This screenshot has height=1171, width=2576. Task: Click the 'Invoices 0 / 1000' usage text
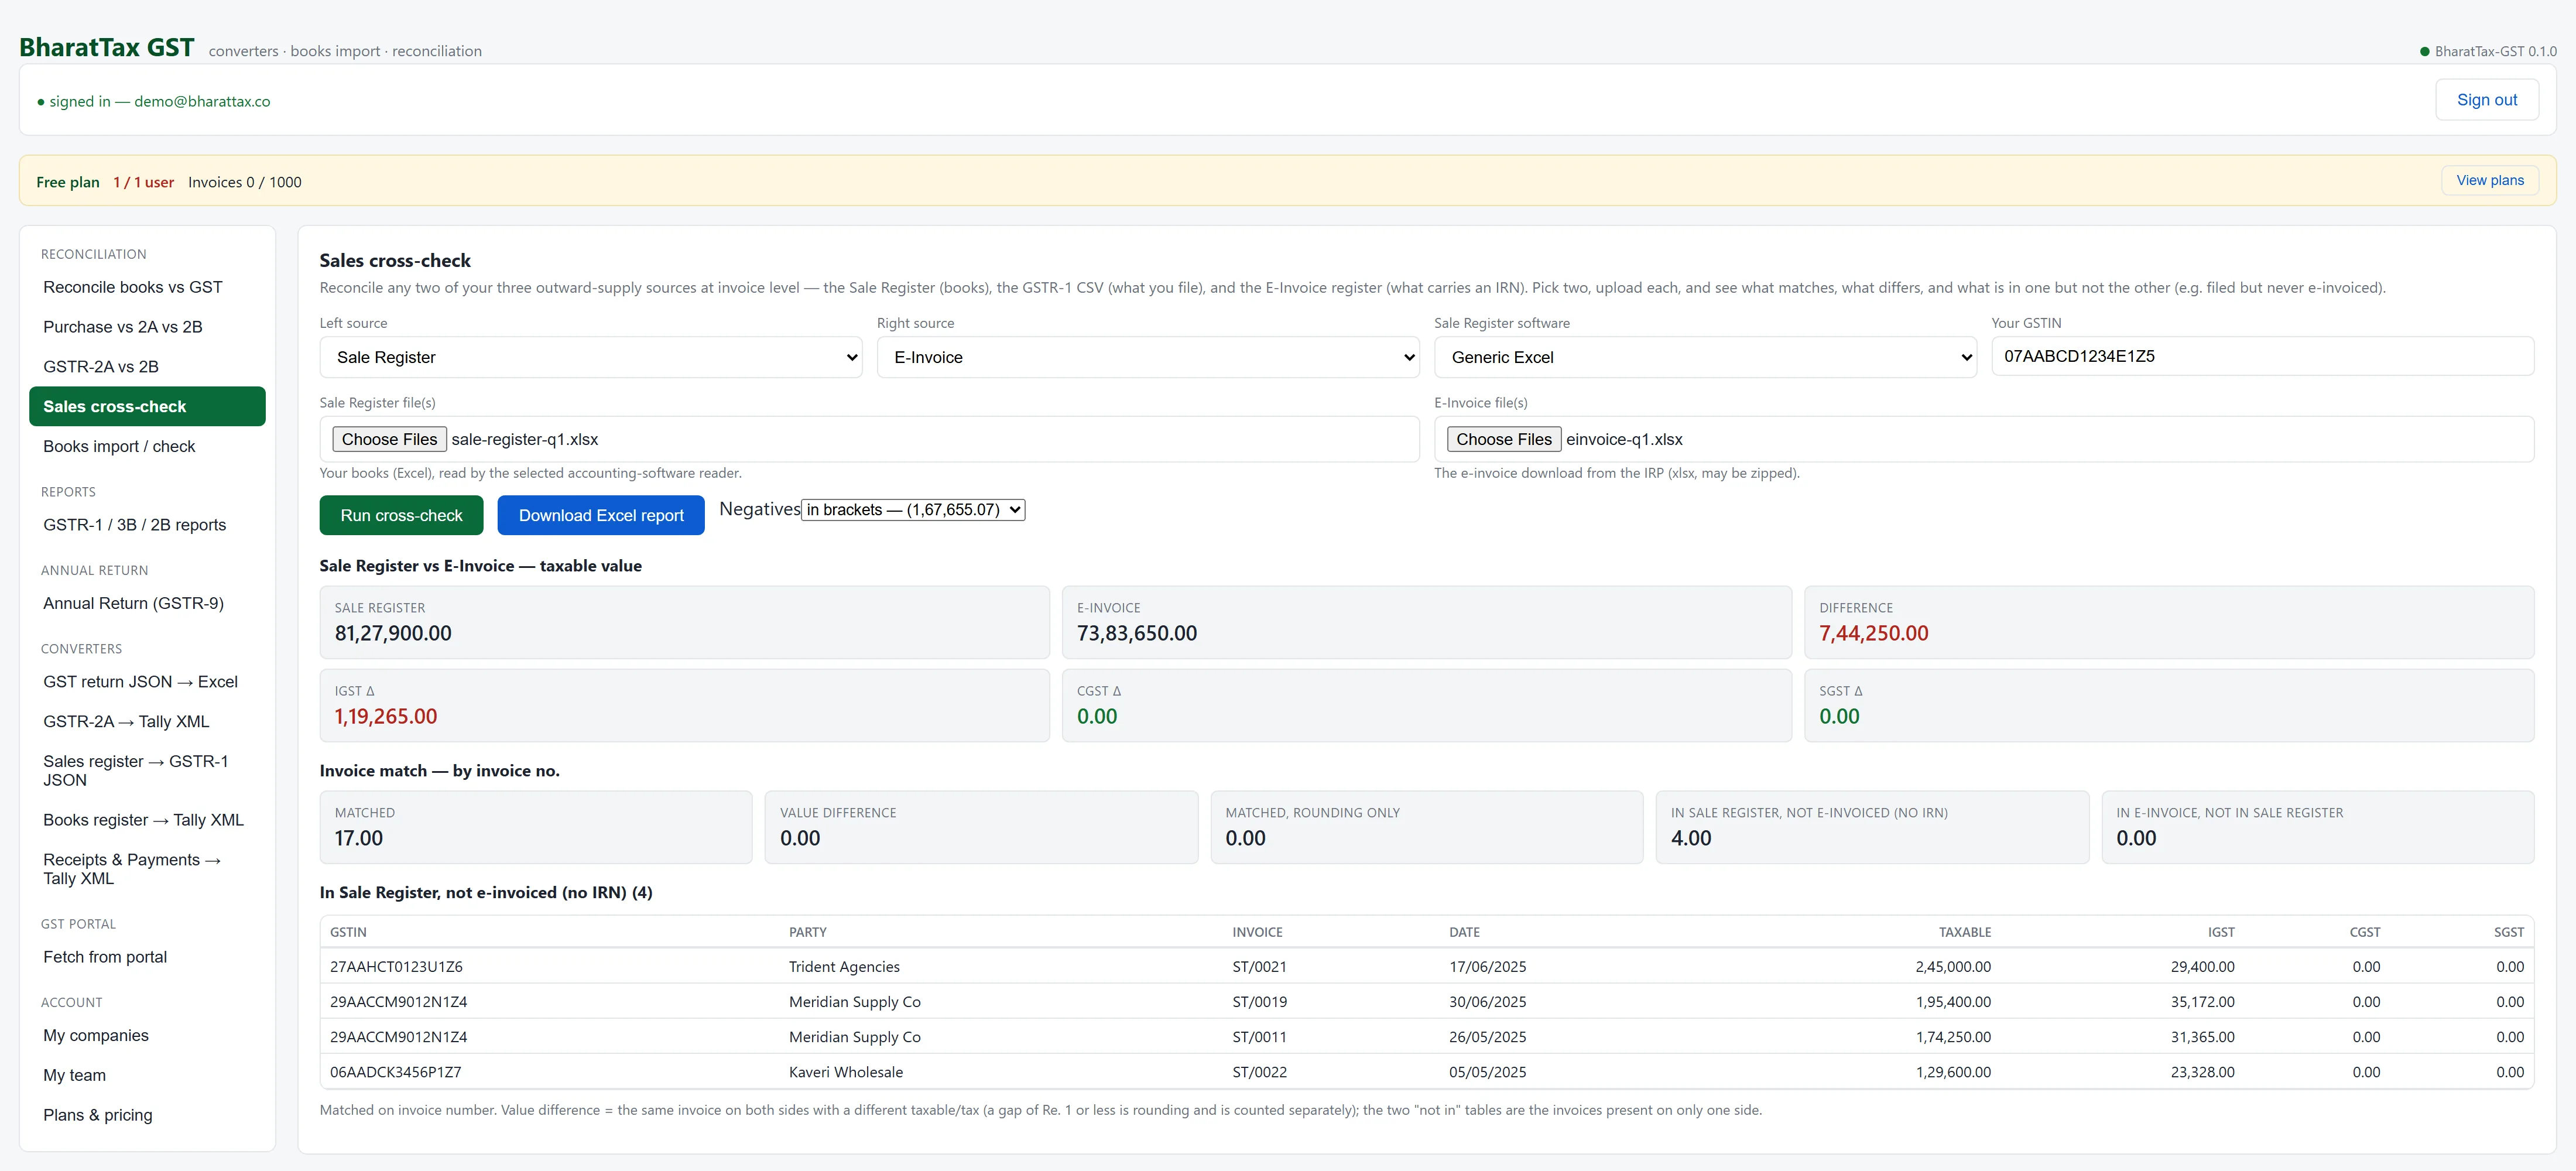[245, 182]
